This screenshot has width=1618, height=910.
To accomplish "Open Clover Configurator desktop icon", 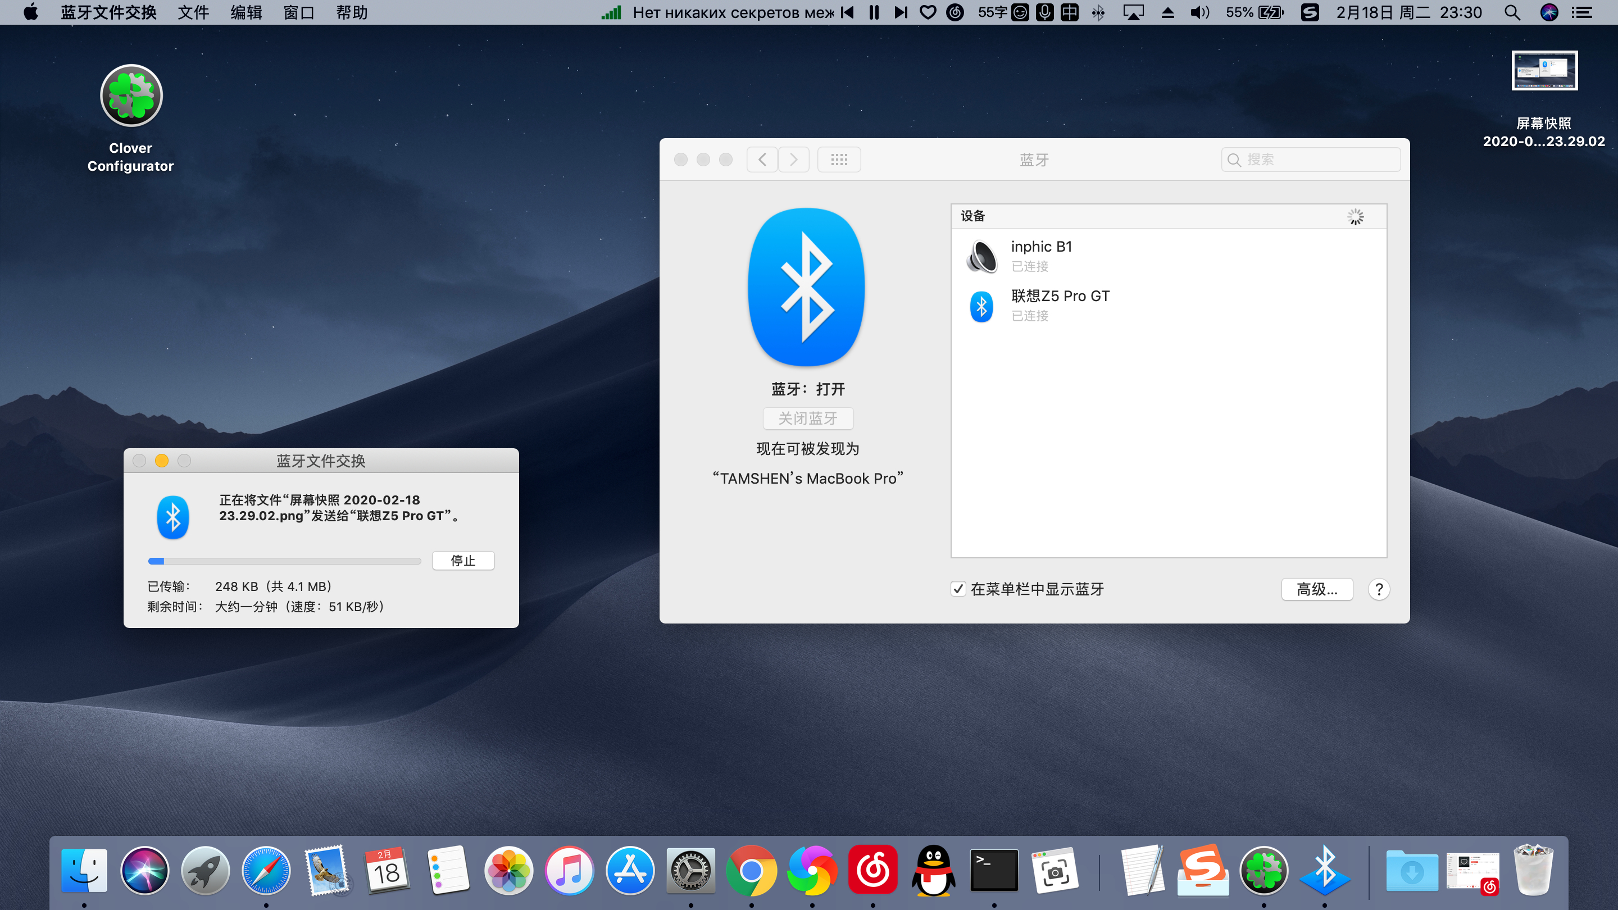I will pos(131,96).
